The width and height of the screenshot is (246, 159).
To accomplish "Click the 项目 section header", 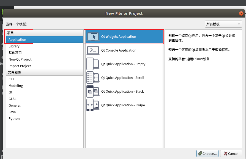I will tap(45, 33).
